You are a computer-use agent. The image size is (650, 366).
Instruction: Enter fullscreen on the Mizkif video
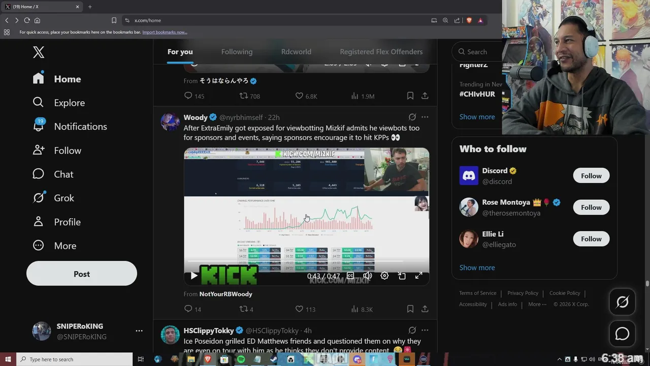click(x=418, y=276)
